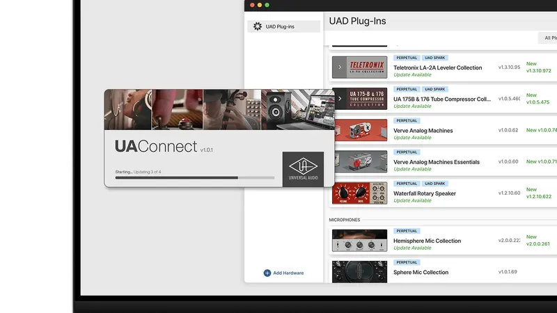The width and height of the screenshot is (557, 313).
Task: Click the Hemisphere Mic Collection thumbnail
Action: pos(359,241)
